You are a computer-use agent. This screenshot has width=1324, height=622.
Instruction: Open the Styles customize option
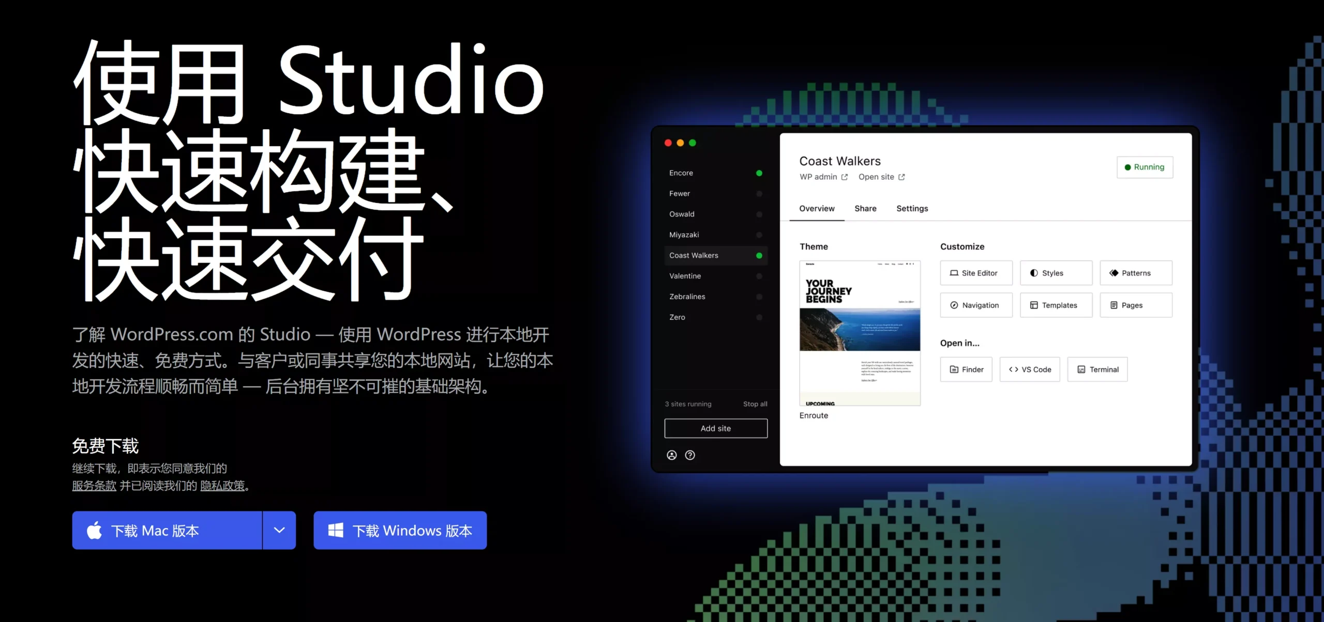1056,273
